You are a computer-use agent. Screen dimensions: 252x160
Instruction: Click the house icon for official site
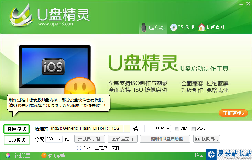coord(202,27)
